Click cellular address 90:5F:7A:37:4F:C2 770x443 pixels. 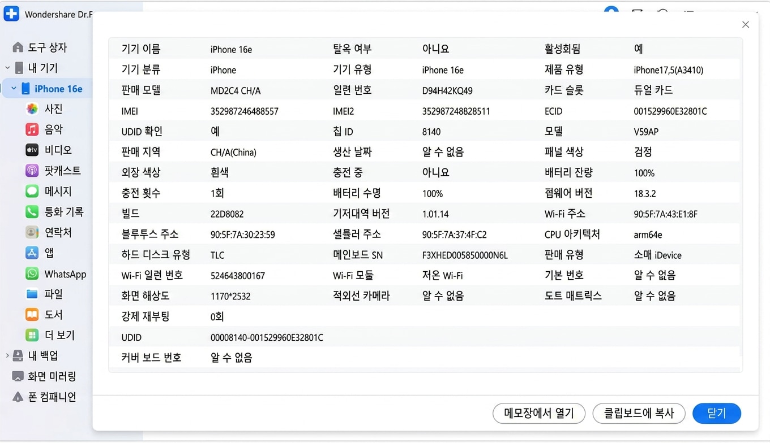tap(455, 234)
